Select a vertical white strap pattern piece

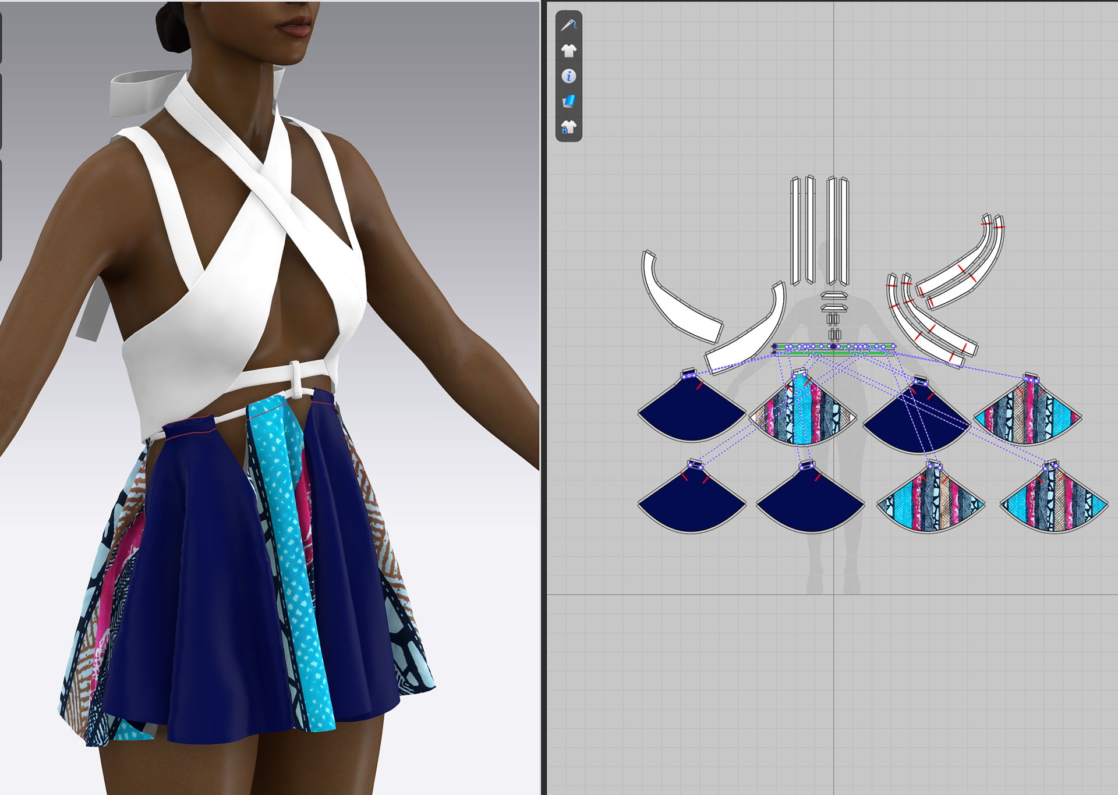click(795, 227)
